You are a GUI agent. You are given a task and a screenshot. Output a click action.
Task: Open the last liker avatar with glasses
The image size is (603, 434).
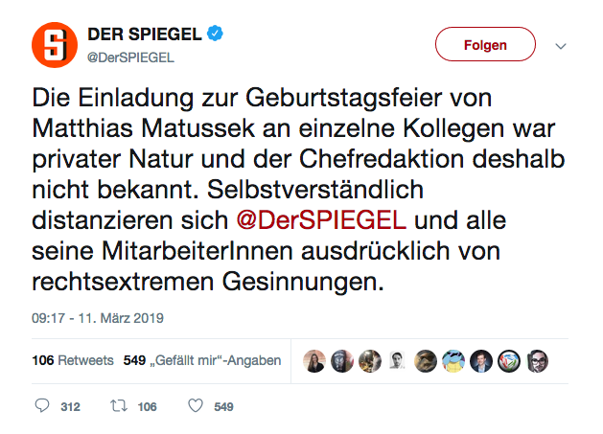[538, 361]
